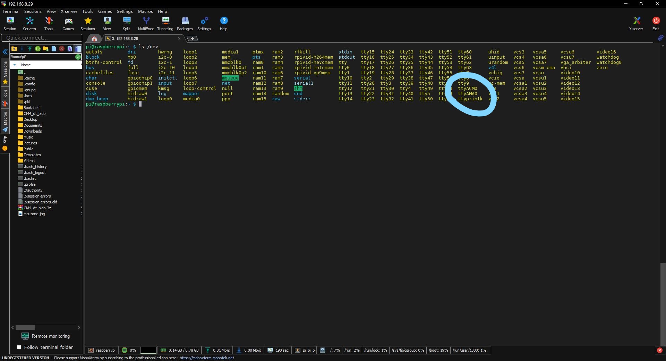
Task: Click the horizontal scrollbar thumb in SFTP panel
Action: click(25, 327)
